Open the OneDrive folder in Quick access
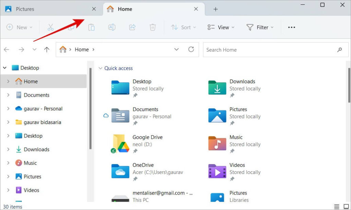Image resolution: width=351 pixels, height=210 pixels. 147,172
